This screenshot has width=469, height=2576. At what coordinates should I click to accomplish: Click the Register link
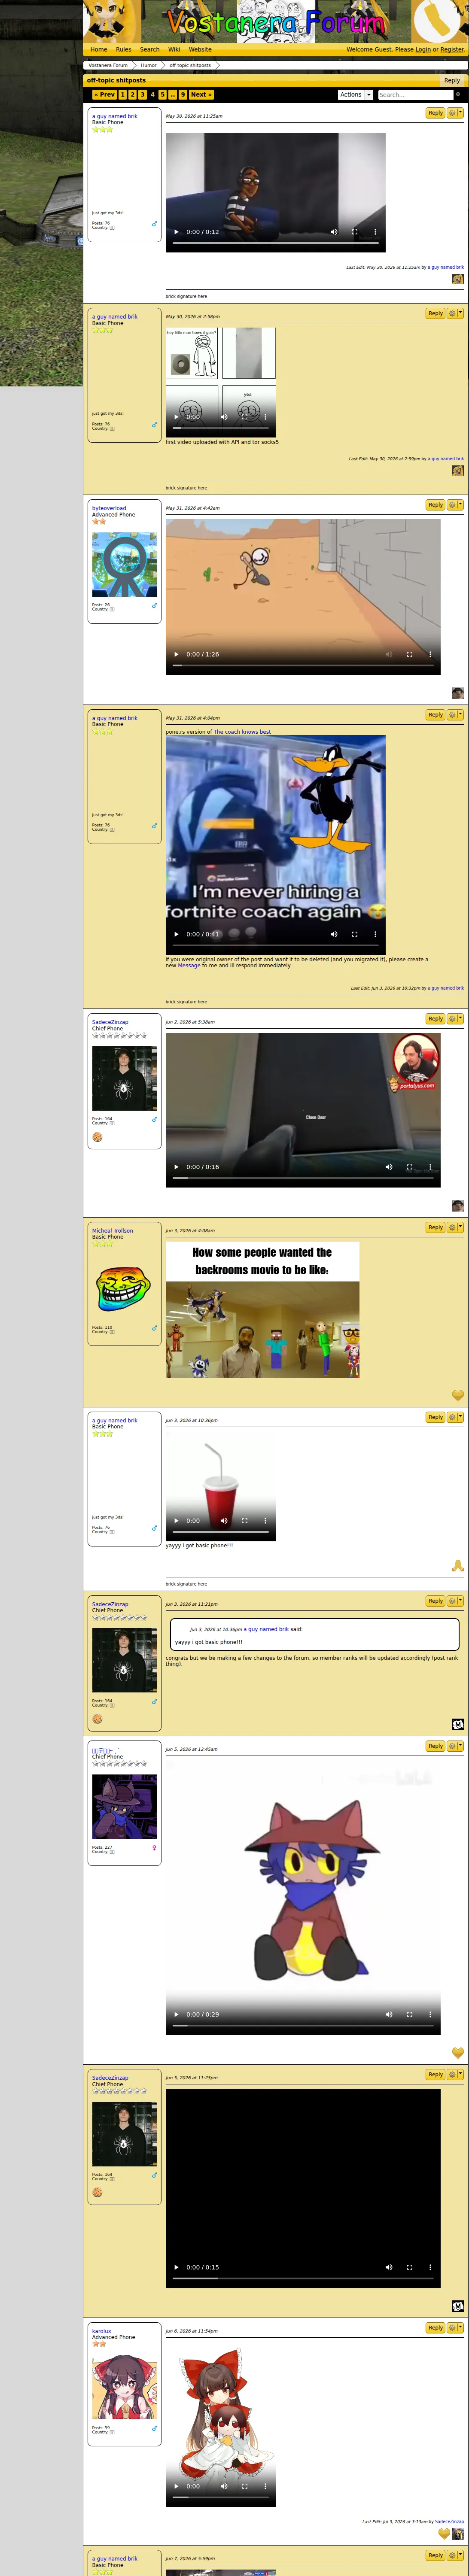point(452,49)
